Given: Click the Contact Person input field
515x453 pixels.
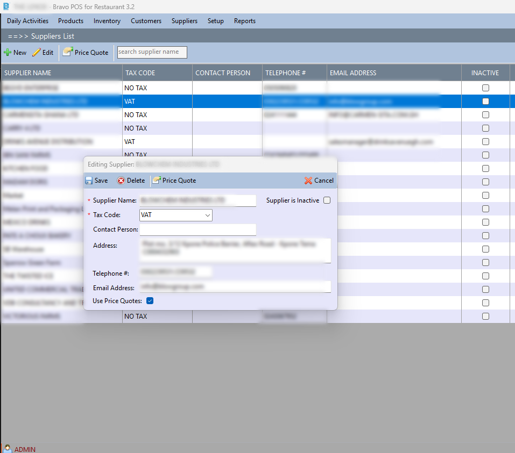Looking at the screenshot, I should [197, 229].
